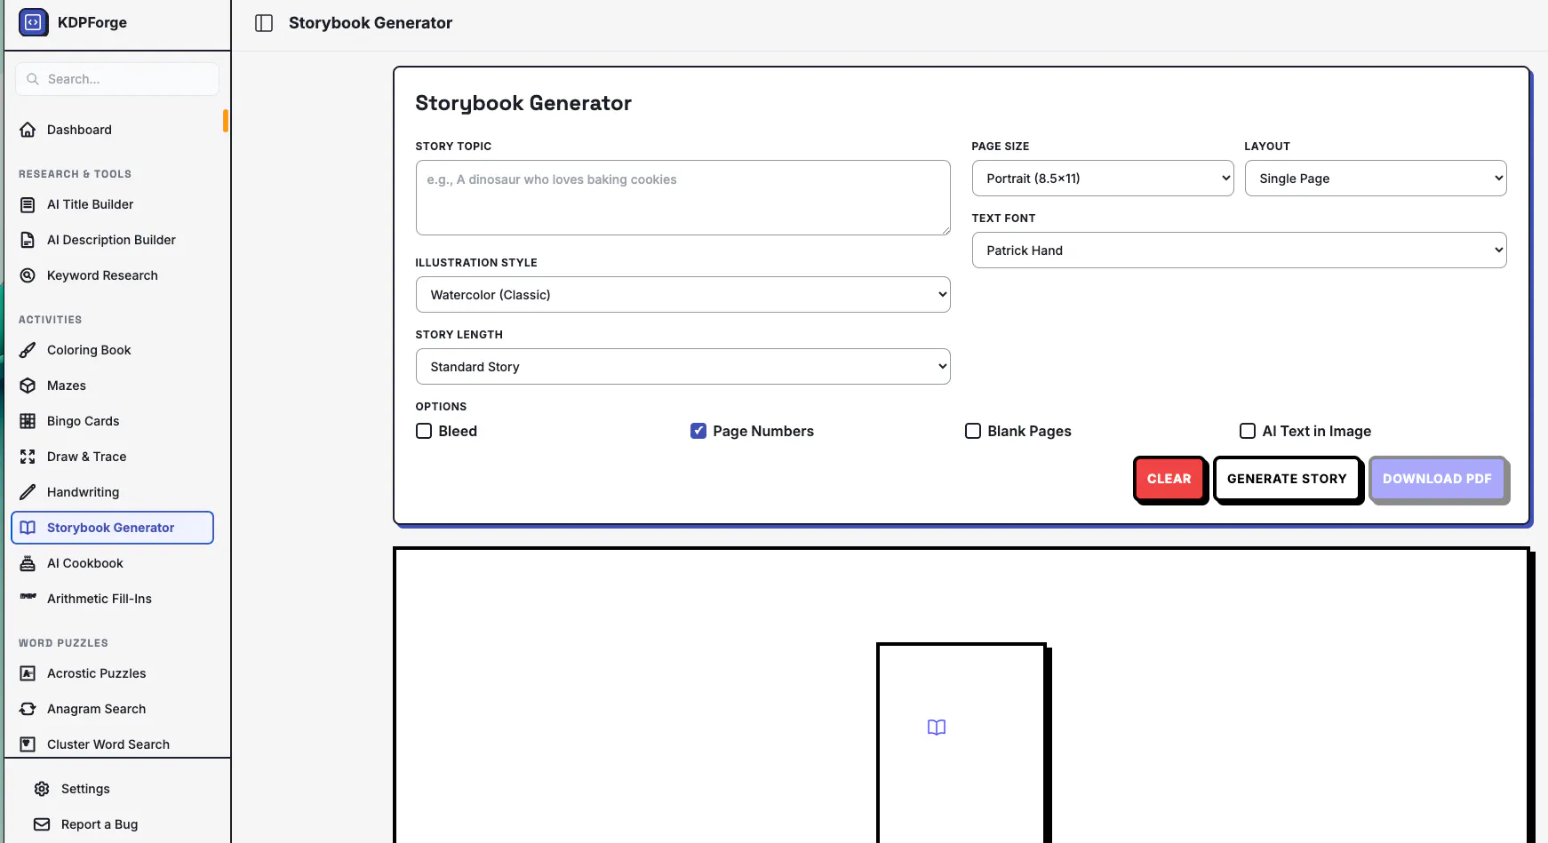
Task: Open the Text Font dropdown
Action: pyautogui.click(x=1239, y=251)
